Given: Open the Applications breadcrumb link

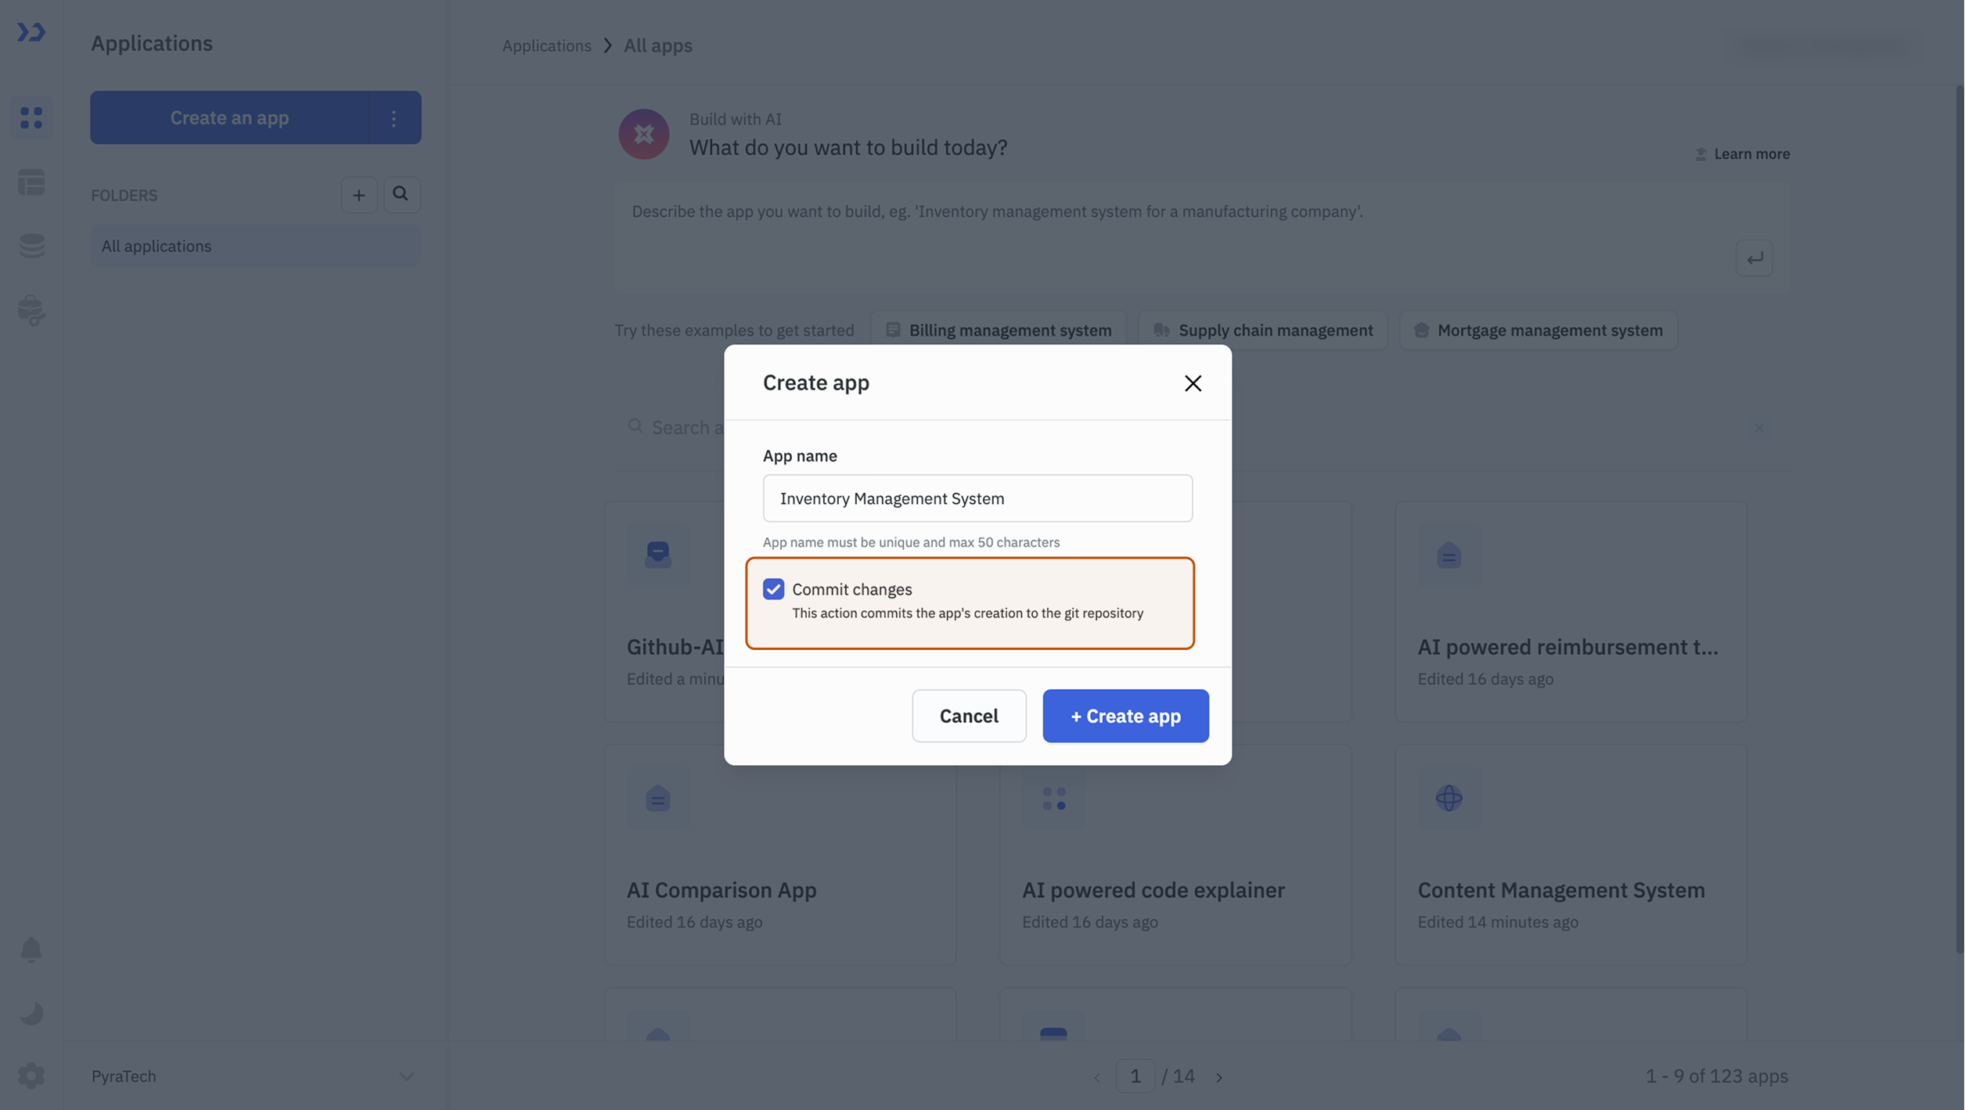Looking at the screenshot, I should tap(546, 45).
